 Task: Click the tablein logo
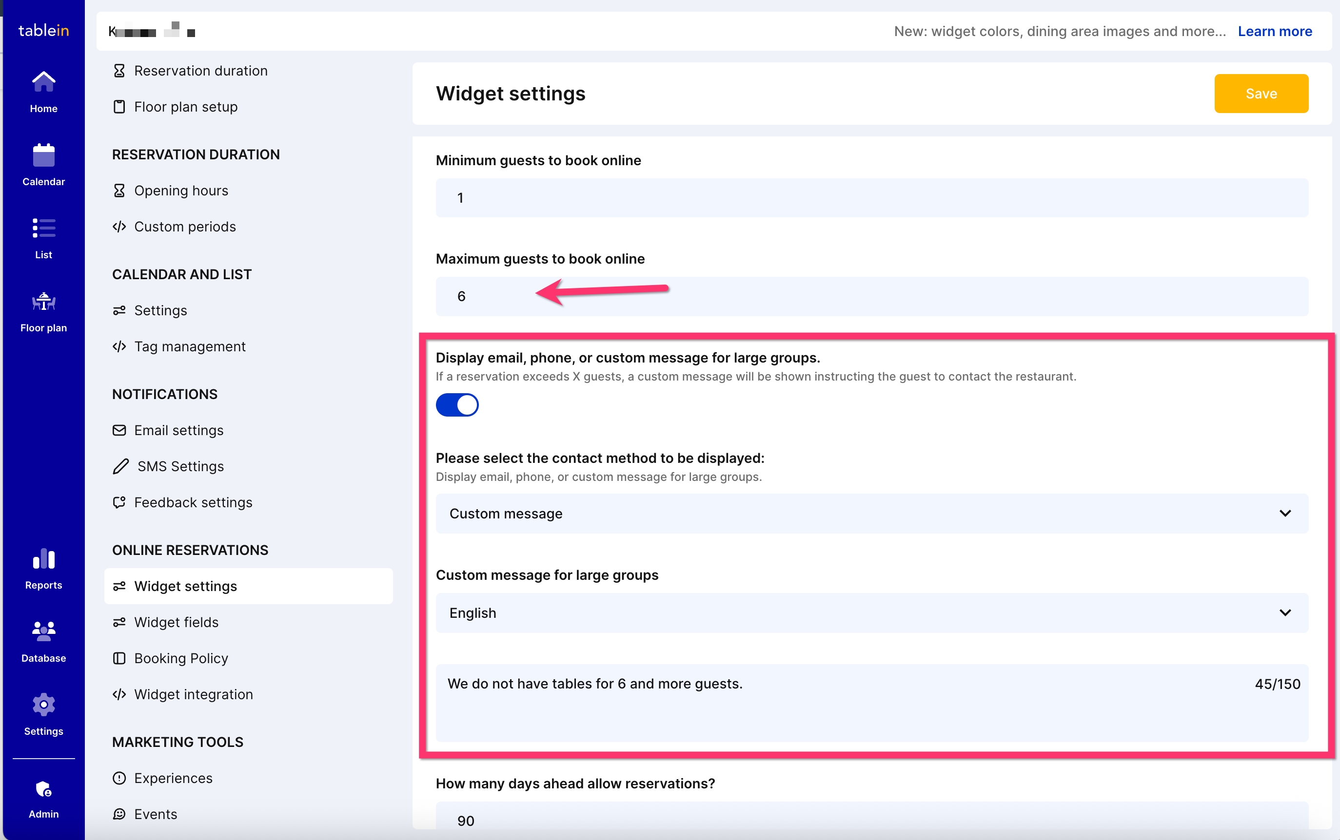[x=43, y=31]
